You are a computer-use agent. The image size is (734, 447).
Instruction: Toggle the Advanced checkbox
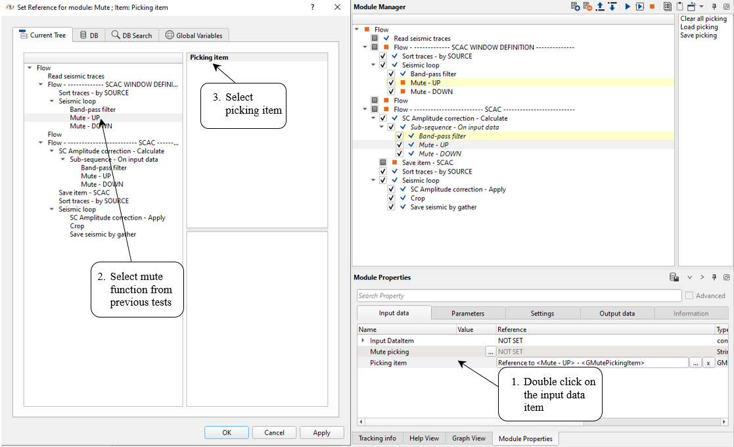689,296
